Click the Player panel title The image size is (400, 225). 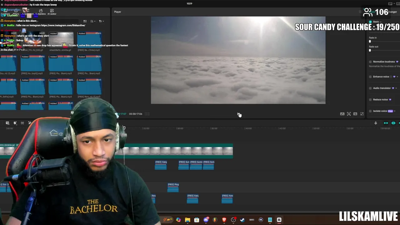[x=117, y=12]
